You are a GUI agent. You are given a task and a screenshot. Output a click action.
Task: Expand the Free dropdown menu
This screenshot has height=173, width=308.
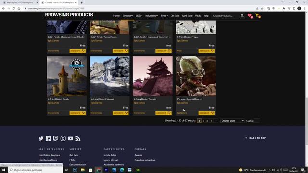(165, 16)
